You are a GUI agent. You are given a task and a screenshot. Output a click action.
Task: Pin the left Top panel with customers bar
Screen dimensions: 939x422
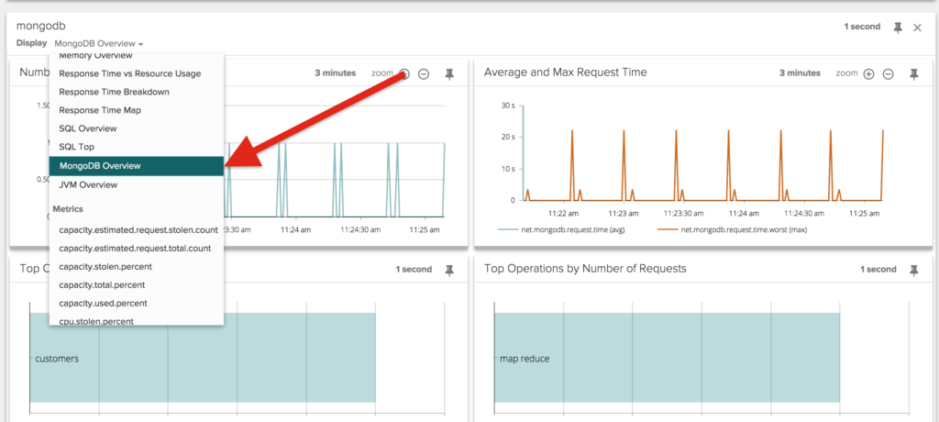tap(449, 271)
